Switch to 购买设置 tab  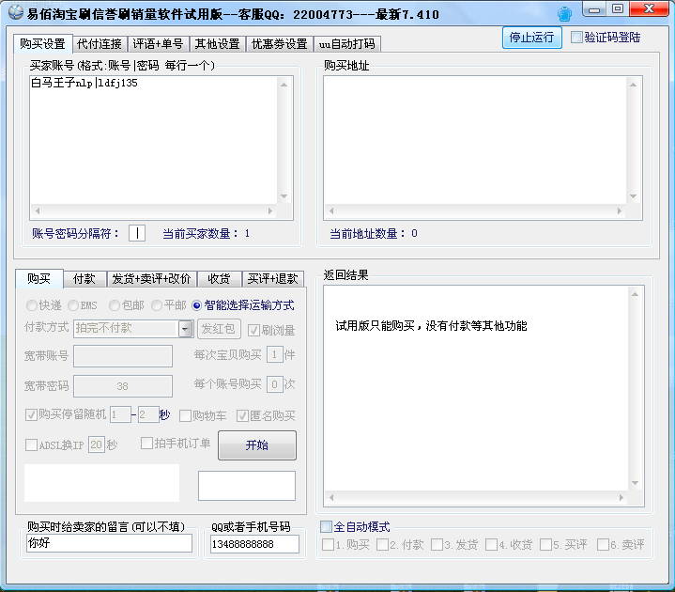click(42, 43)
